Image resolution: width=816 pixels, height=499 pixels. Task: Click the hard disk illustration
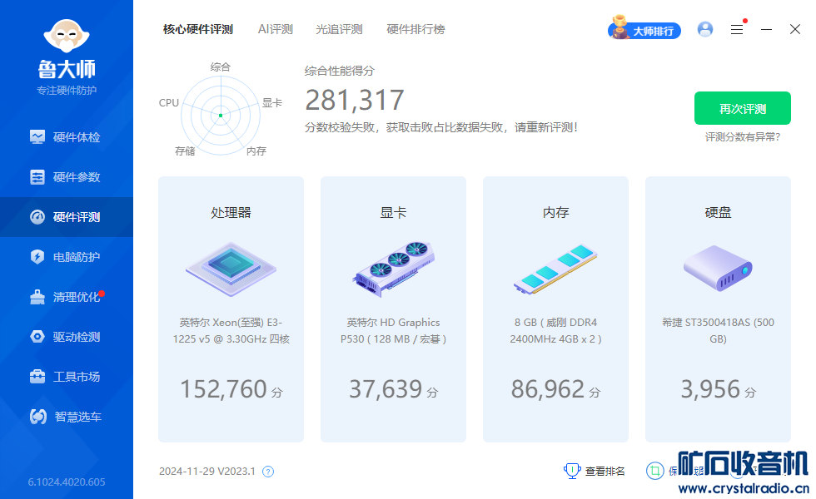[718, 268]
